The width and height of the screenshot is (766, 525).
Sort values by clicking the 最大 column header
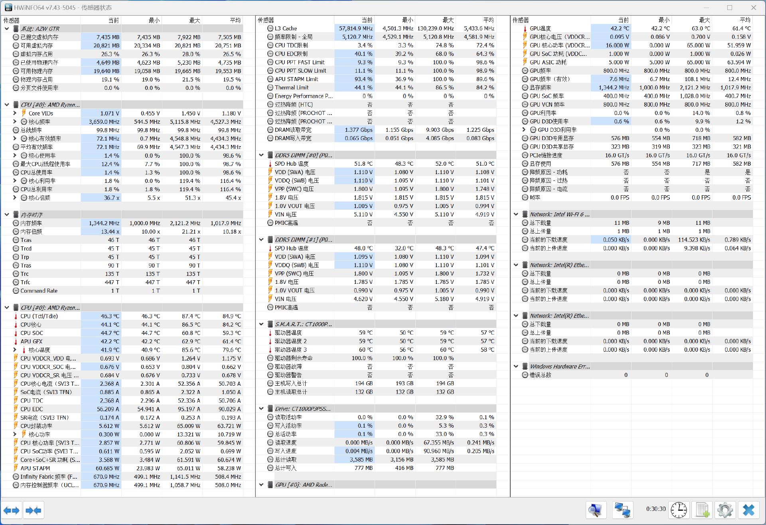194,20
